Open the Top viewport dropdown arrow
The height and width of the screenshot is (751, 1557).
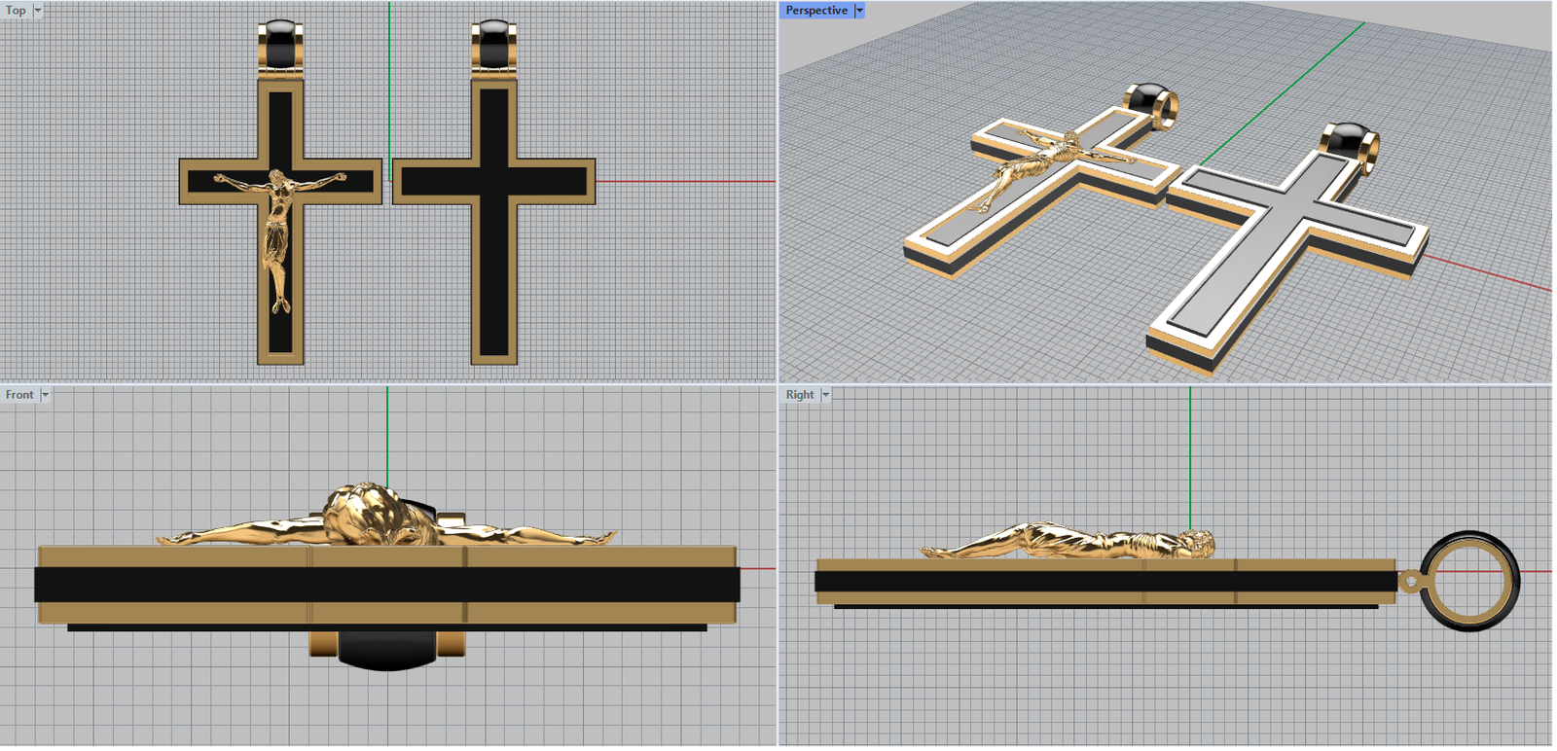click(38, 10)
